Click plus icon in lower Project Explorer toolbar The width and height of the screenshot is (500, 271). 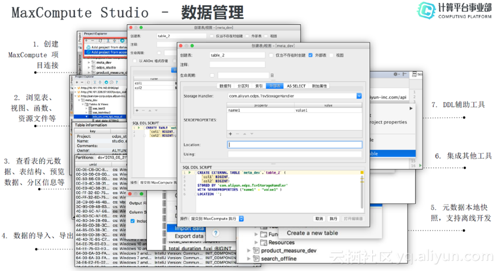[77, 82]
